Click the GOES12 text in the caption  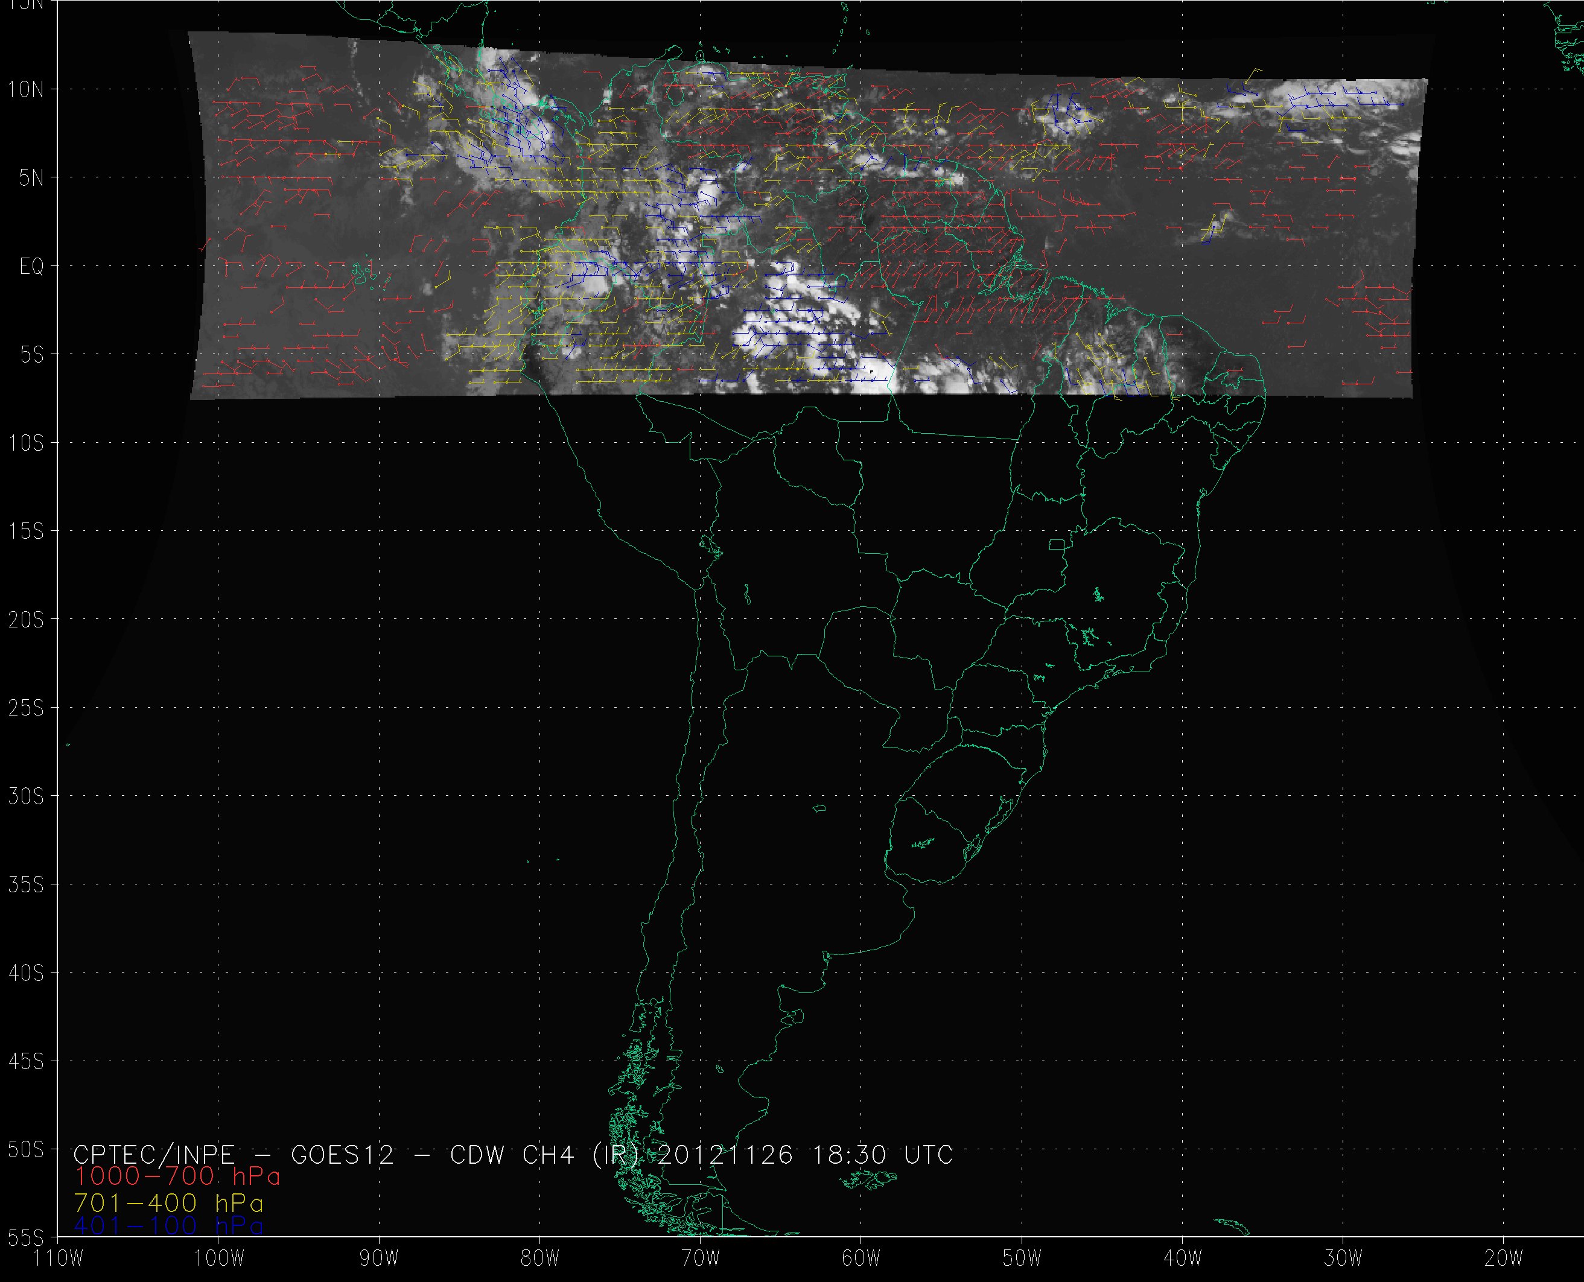(343, 1154)
